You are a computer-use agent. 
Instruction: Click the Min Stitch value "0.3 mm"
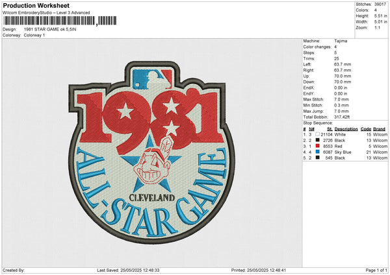click(341, 105)
